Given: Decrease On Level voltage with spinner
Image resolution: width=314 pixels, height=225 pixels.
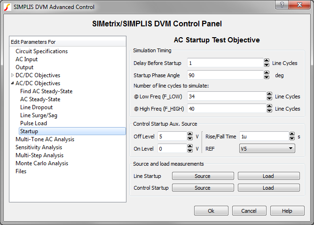Looking at the screenshot, I should pyautogui.click(x=190, y=151).
